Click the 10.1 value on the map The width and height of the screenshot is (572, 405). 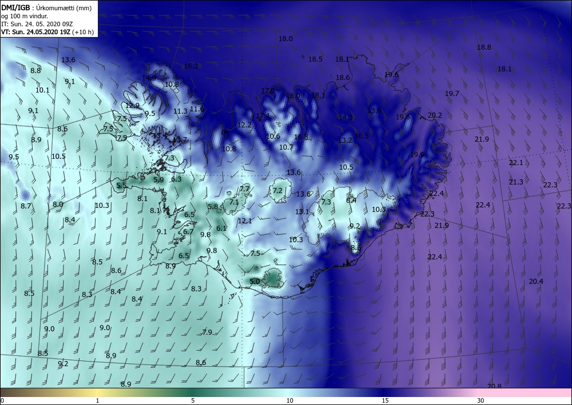click(x=42, y=90)
